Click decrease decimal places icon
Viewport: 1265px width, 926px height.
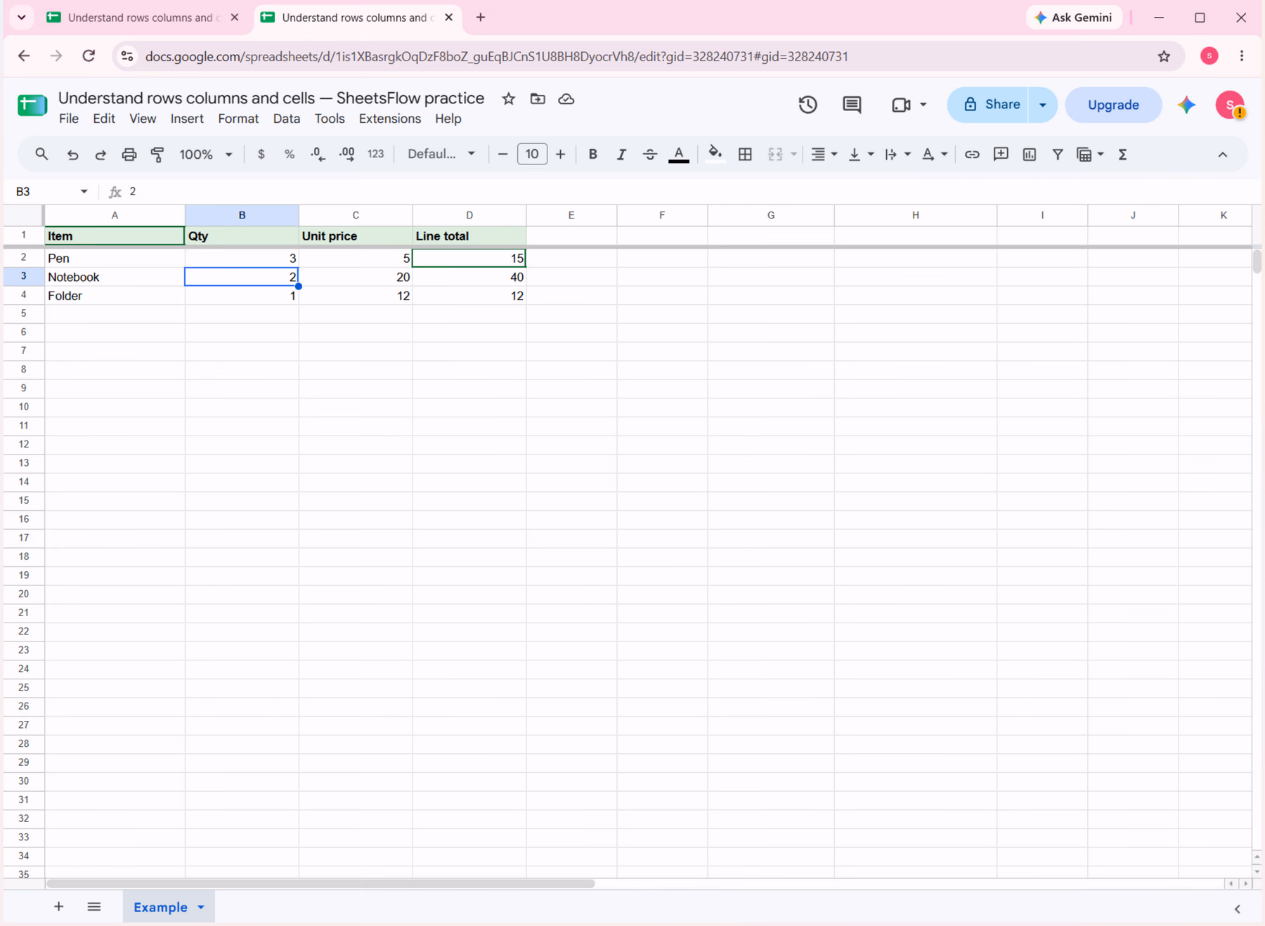tap(318, 155)
